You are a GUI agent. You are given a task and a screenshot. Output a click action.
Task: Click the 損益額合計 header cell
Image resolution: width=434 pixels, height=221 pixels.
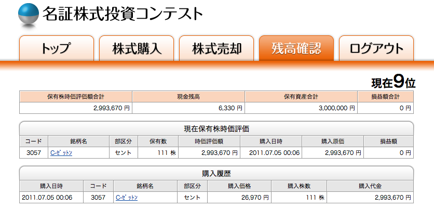tap(386, 97)
